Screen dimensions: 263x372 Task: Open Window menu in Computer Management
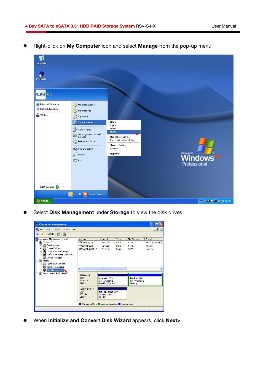tap(66, 230)
